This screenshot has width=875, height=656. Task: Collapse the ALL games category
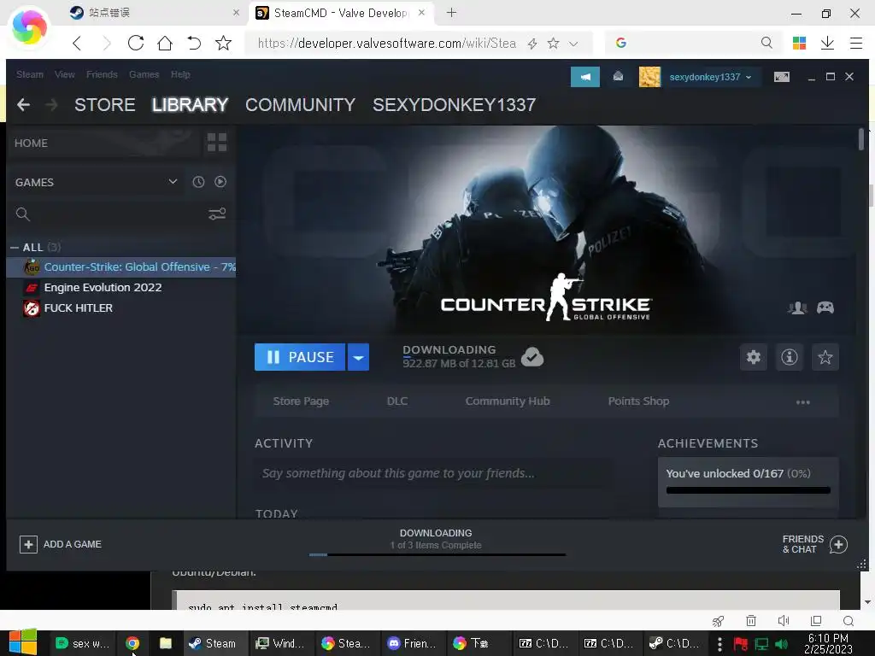click(x=15, y=247)
